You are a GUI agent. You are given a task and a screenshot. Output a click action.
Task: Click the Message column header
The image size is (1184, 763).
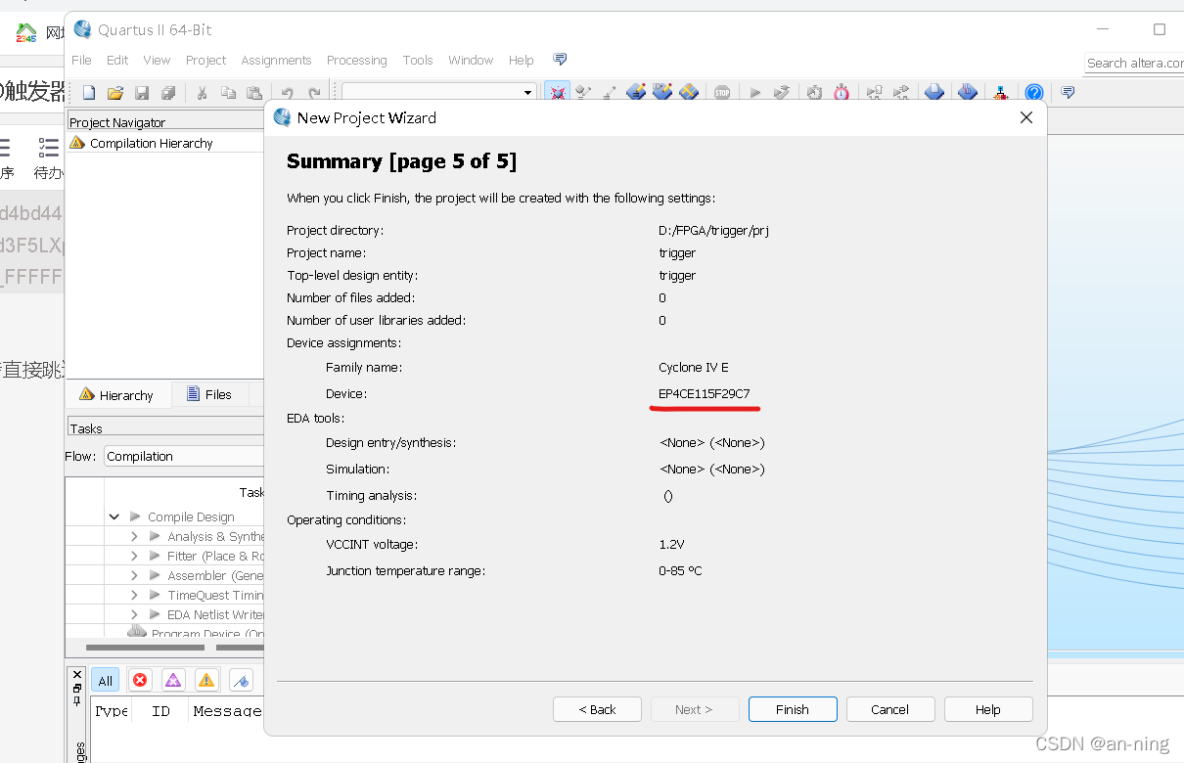pyautogui.click(x=227, y=711)
